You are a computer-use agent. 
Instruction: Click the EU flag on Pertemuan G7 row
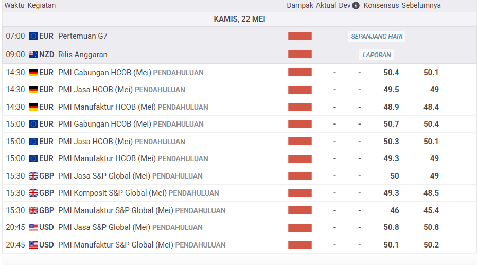(33, 36)
